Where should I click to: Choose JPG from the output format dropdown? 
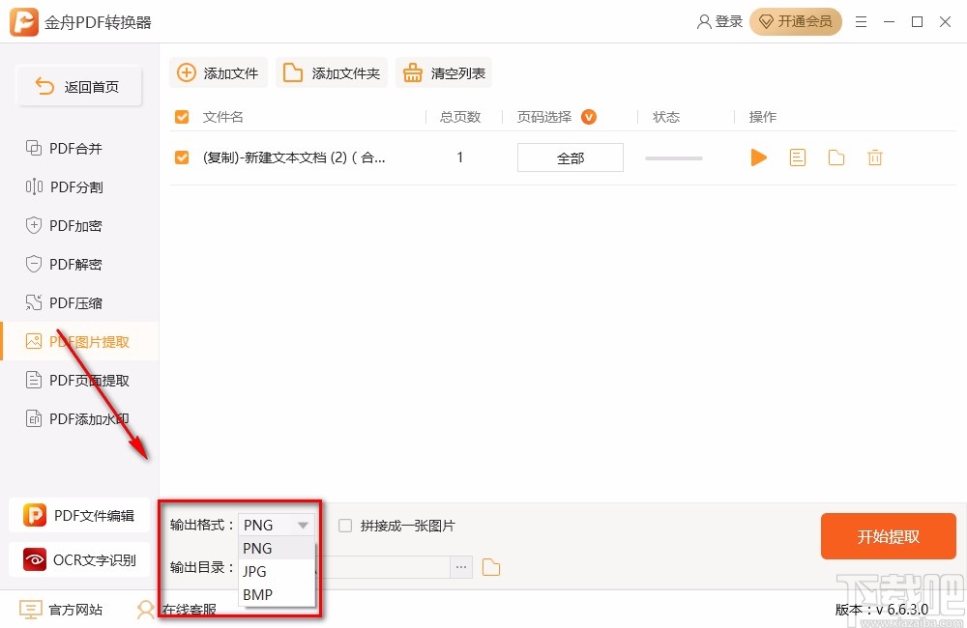pyautogui.click(x=253, y=571)
